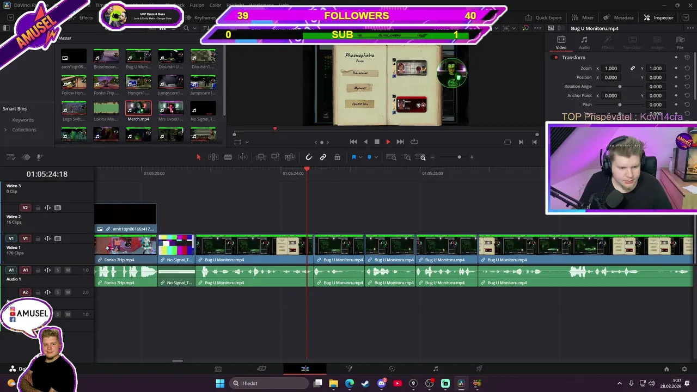Open Windows Start menu

tap(220, 383)
